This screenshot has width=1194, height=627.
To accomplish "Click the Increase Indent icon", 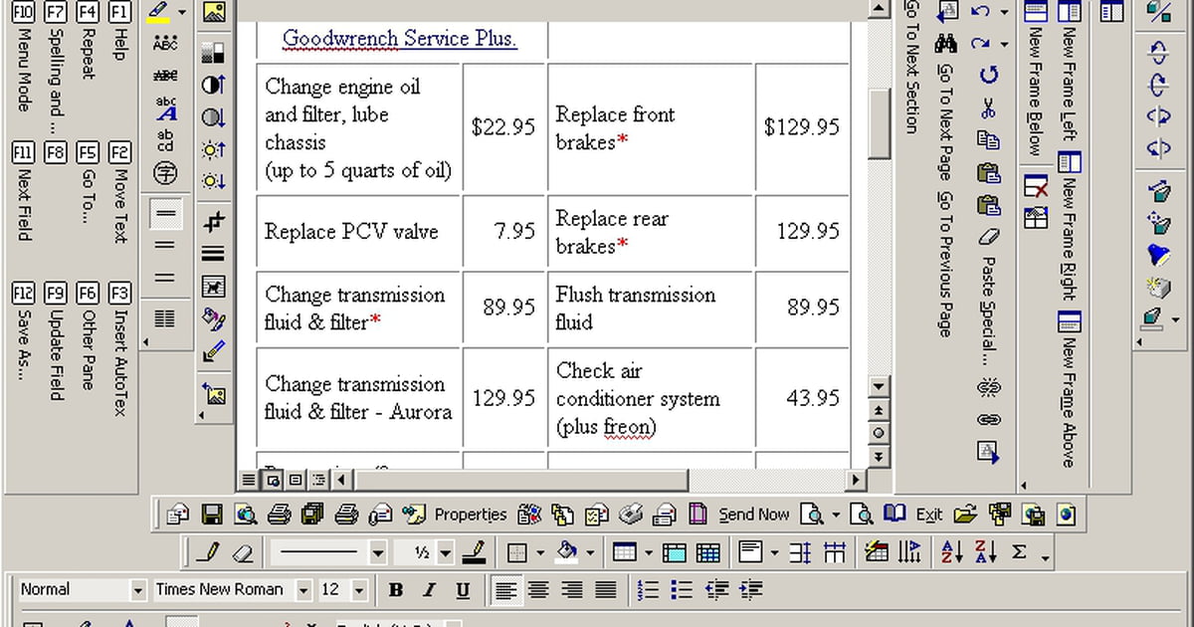I will (750, 590).
